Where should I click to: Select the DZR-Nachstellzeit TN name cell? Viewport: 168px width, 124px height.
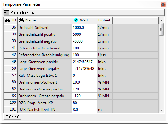click(x=45, y=110)
